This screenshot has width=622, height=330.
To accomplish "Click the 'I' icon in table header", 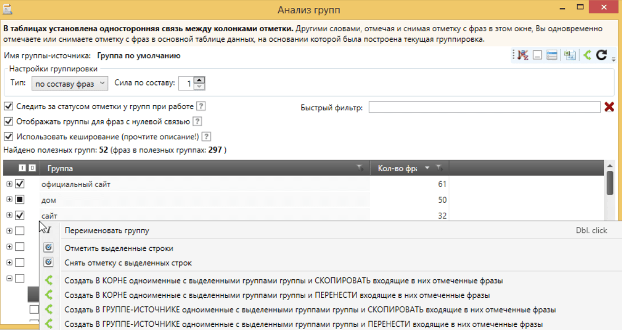I will pyautogui.click(x=22, y=168).
